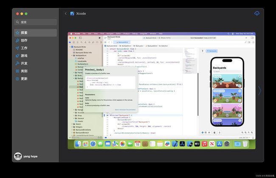Open the iPhone 14 Pro destination selector
This screenshot has height=178, width=276.
165,38
